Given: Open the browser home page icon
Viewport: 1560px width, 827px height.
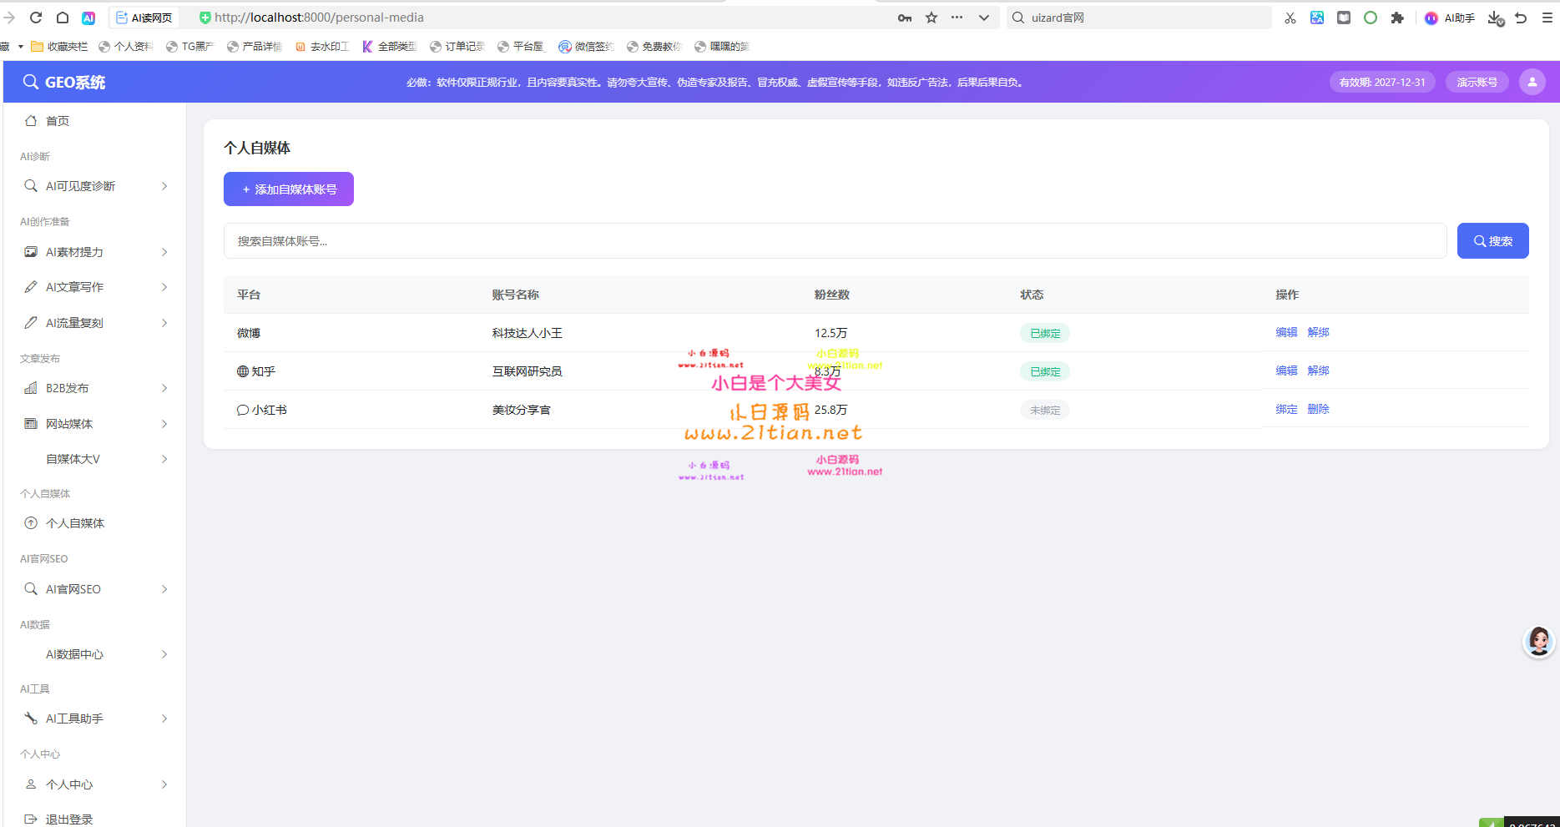Looking at the screenshot, I should point(63,18).
